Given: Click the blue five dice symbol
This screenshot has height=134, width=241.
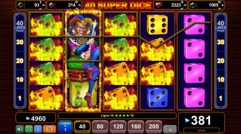Looking at the screenshot, I should click(157, 97).
